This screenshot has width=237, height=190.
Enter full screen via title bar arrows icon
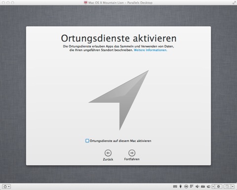point(234,2)
